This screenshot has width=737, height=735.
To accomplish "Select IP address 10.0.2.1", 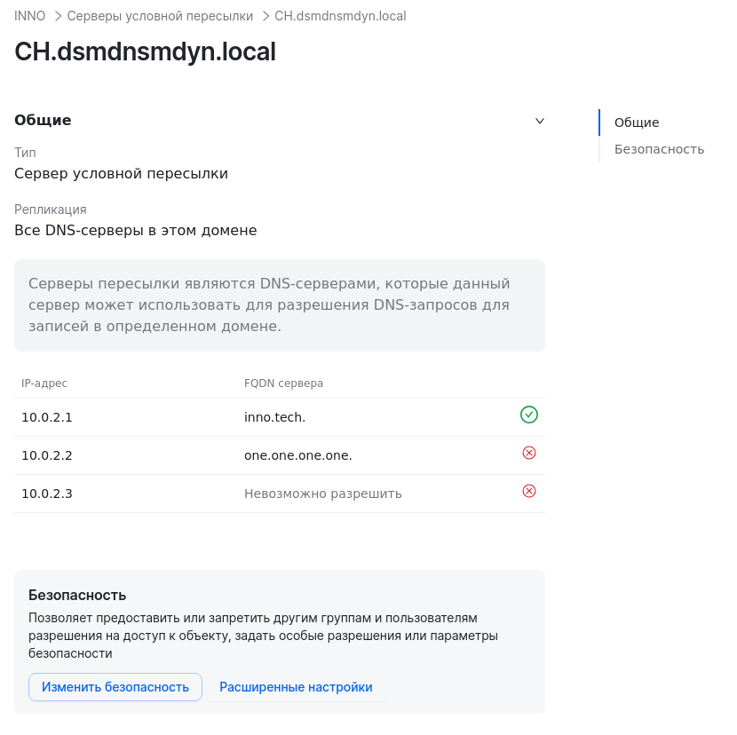I will click(x=47, y=417).
